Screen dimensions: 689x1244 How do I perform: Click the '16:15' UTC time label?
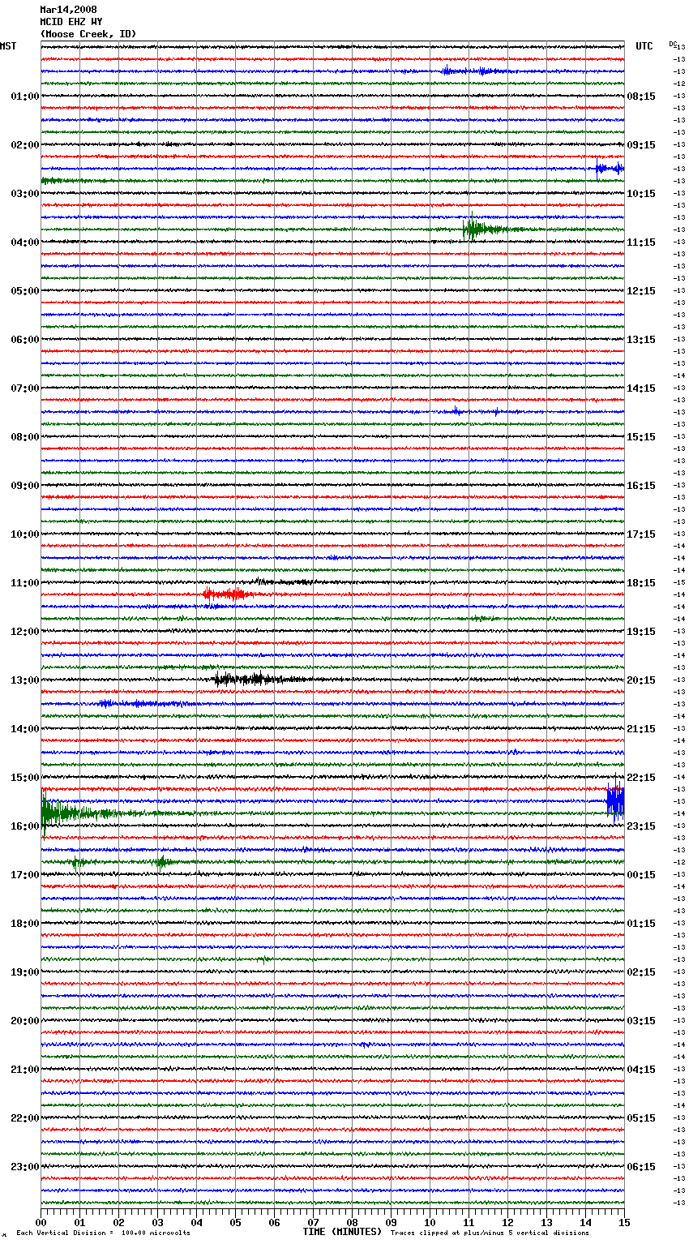(x=641, y=486)
